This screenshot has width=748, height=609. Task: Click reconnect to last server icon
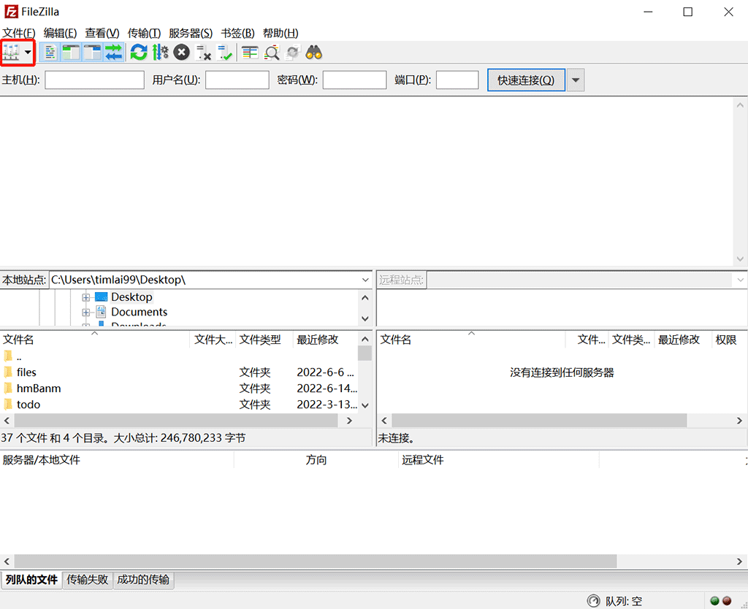tap(225, 53)
